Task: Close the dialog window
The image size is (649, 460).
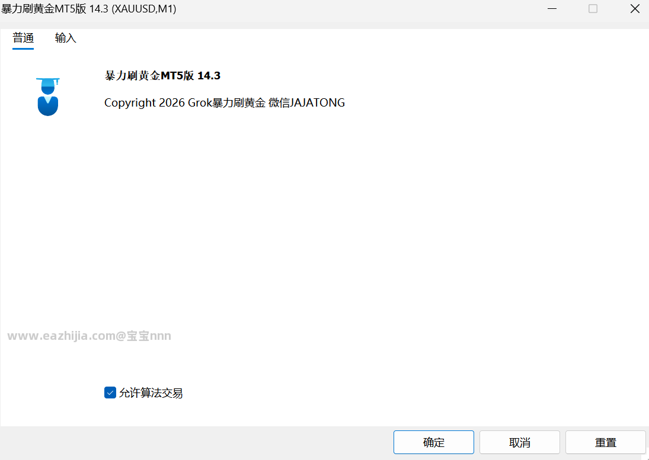Action: tap(635, 9)
